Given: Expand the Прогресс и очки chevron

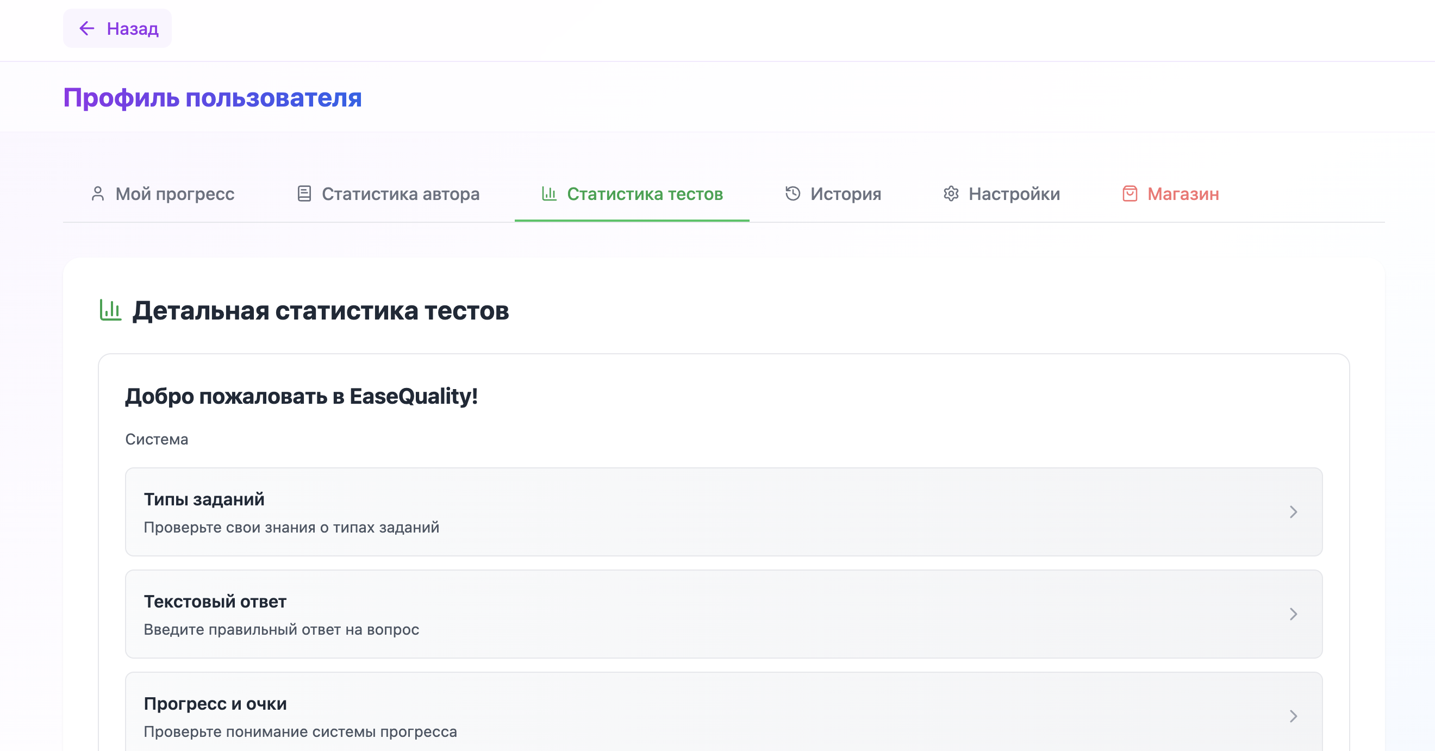Looking at the screenshot, I should 1294,716.
